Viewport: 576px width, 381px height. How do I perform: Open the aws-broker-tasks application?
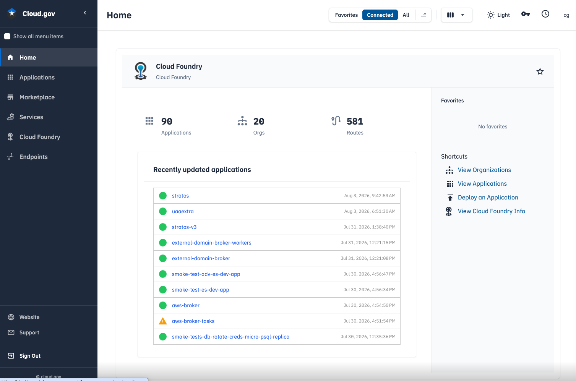pyautogui.click(x=193, y=321)
